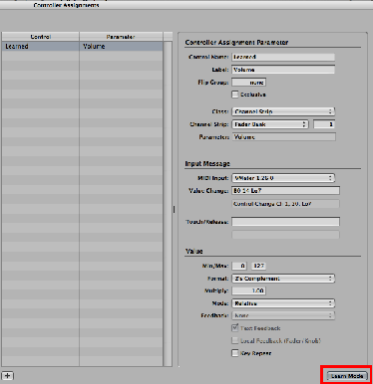Click the Multiply field showing 1.00

248,290
